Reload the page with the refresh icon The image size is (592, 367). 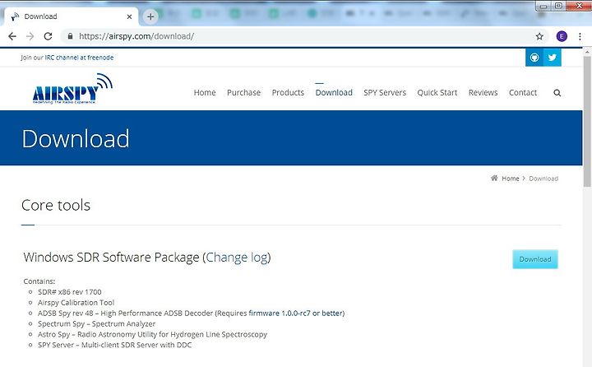tap(48, 36)
